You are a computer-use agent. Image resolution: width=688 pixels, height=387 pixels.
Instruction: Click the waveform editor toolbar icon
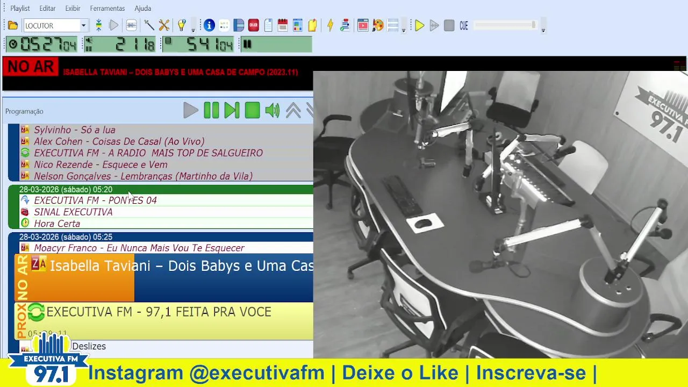tap(131, 25)
